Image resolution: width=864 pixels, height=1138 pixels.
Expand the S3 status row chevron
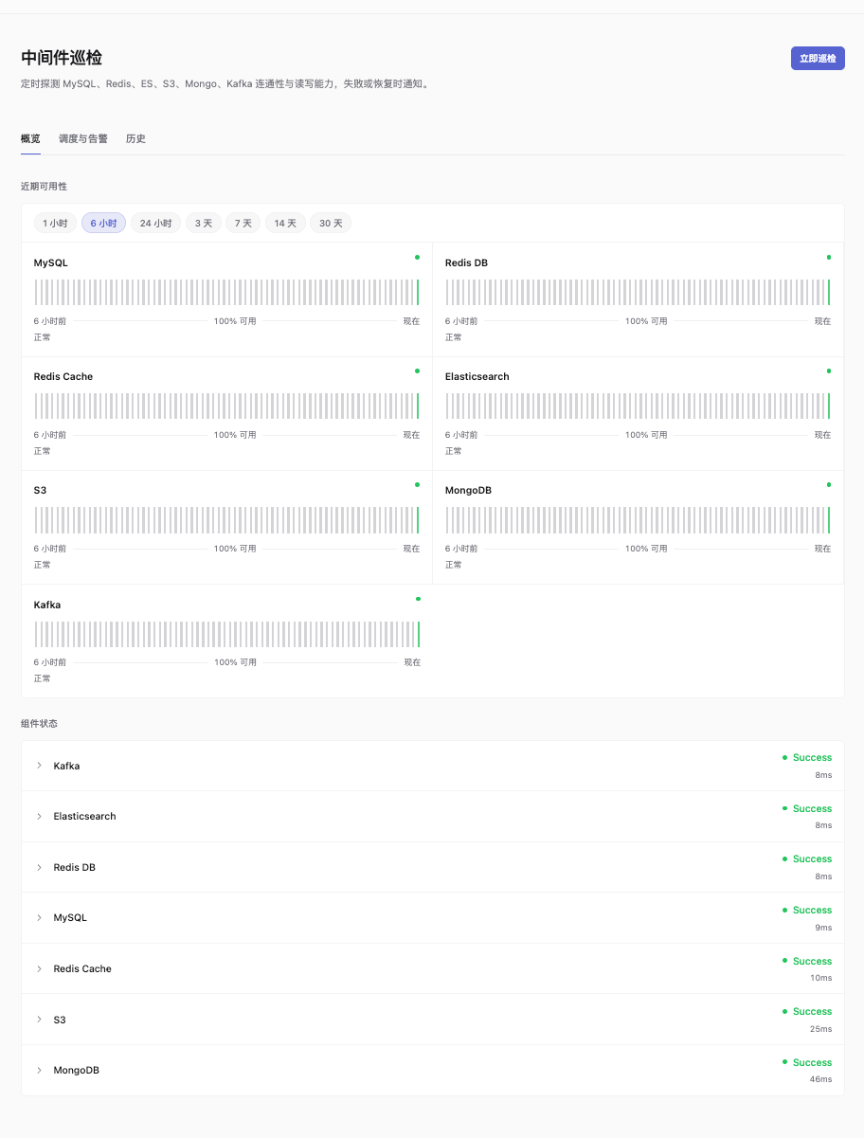tap(39, 1020)
